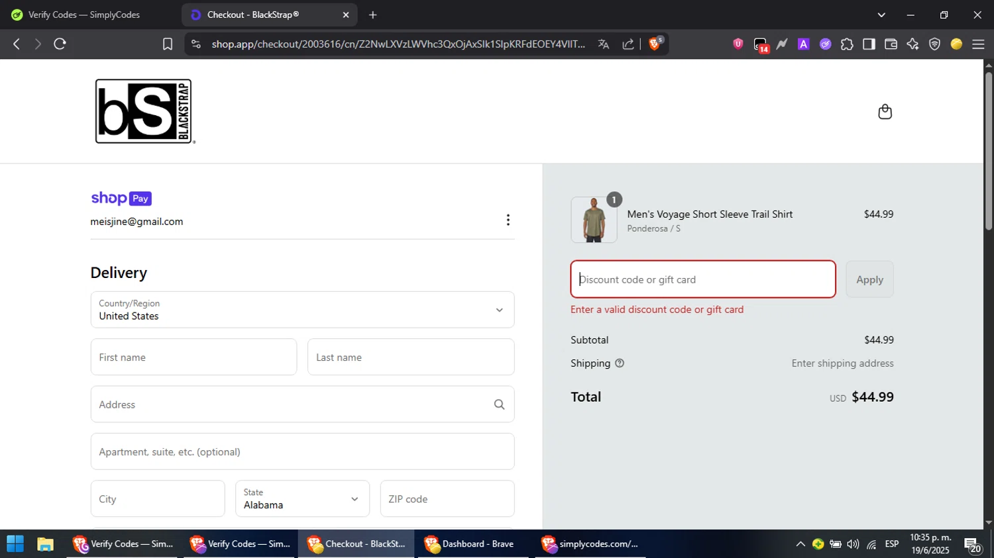Open Brave Shields lion icon
The height and width of the screenshot is (558, 994).
pos(655,44)
